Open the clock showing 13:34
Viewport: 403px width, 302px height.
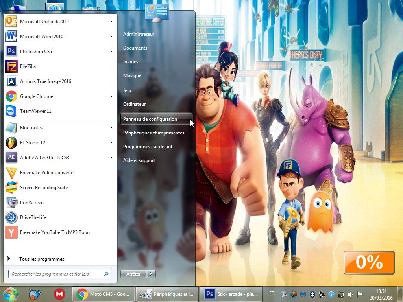(381, 295)
